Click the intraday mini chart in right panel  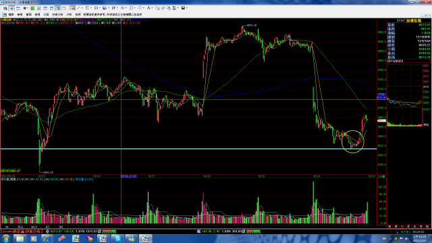[404, 95]
